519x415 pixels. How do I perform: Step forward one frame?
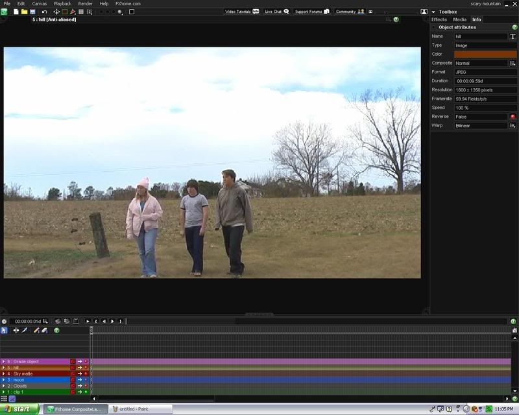click(112, 322)
